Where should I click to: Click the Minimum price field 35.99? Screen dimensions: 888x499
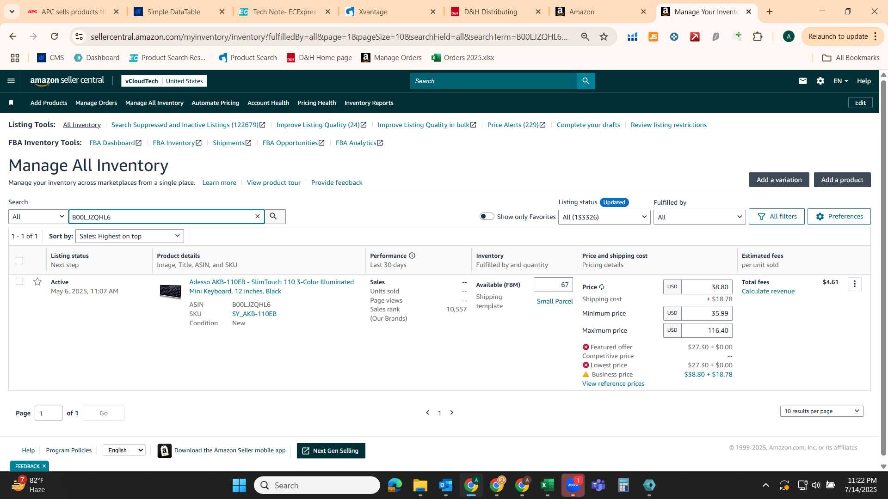[707, 313]
